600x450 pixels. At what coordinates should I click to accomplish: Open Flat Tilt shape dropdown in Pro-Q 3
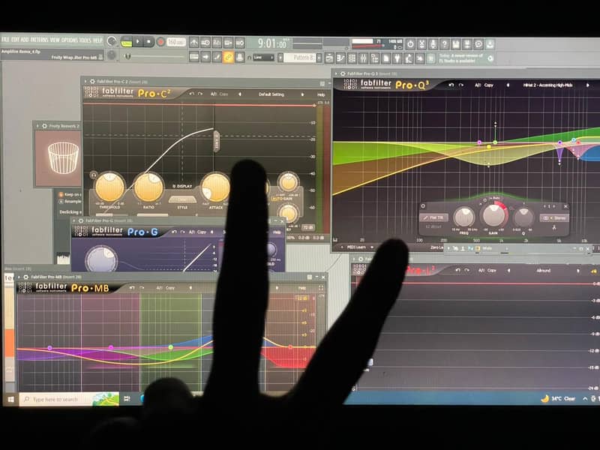(433, 217)
